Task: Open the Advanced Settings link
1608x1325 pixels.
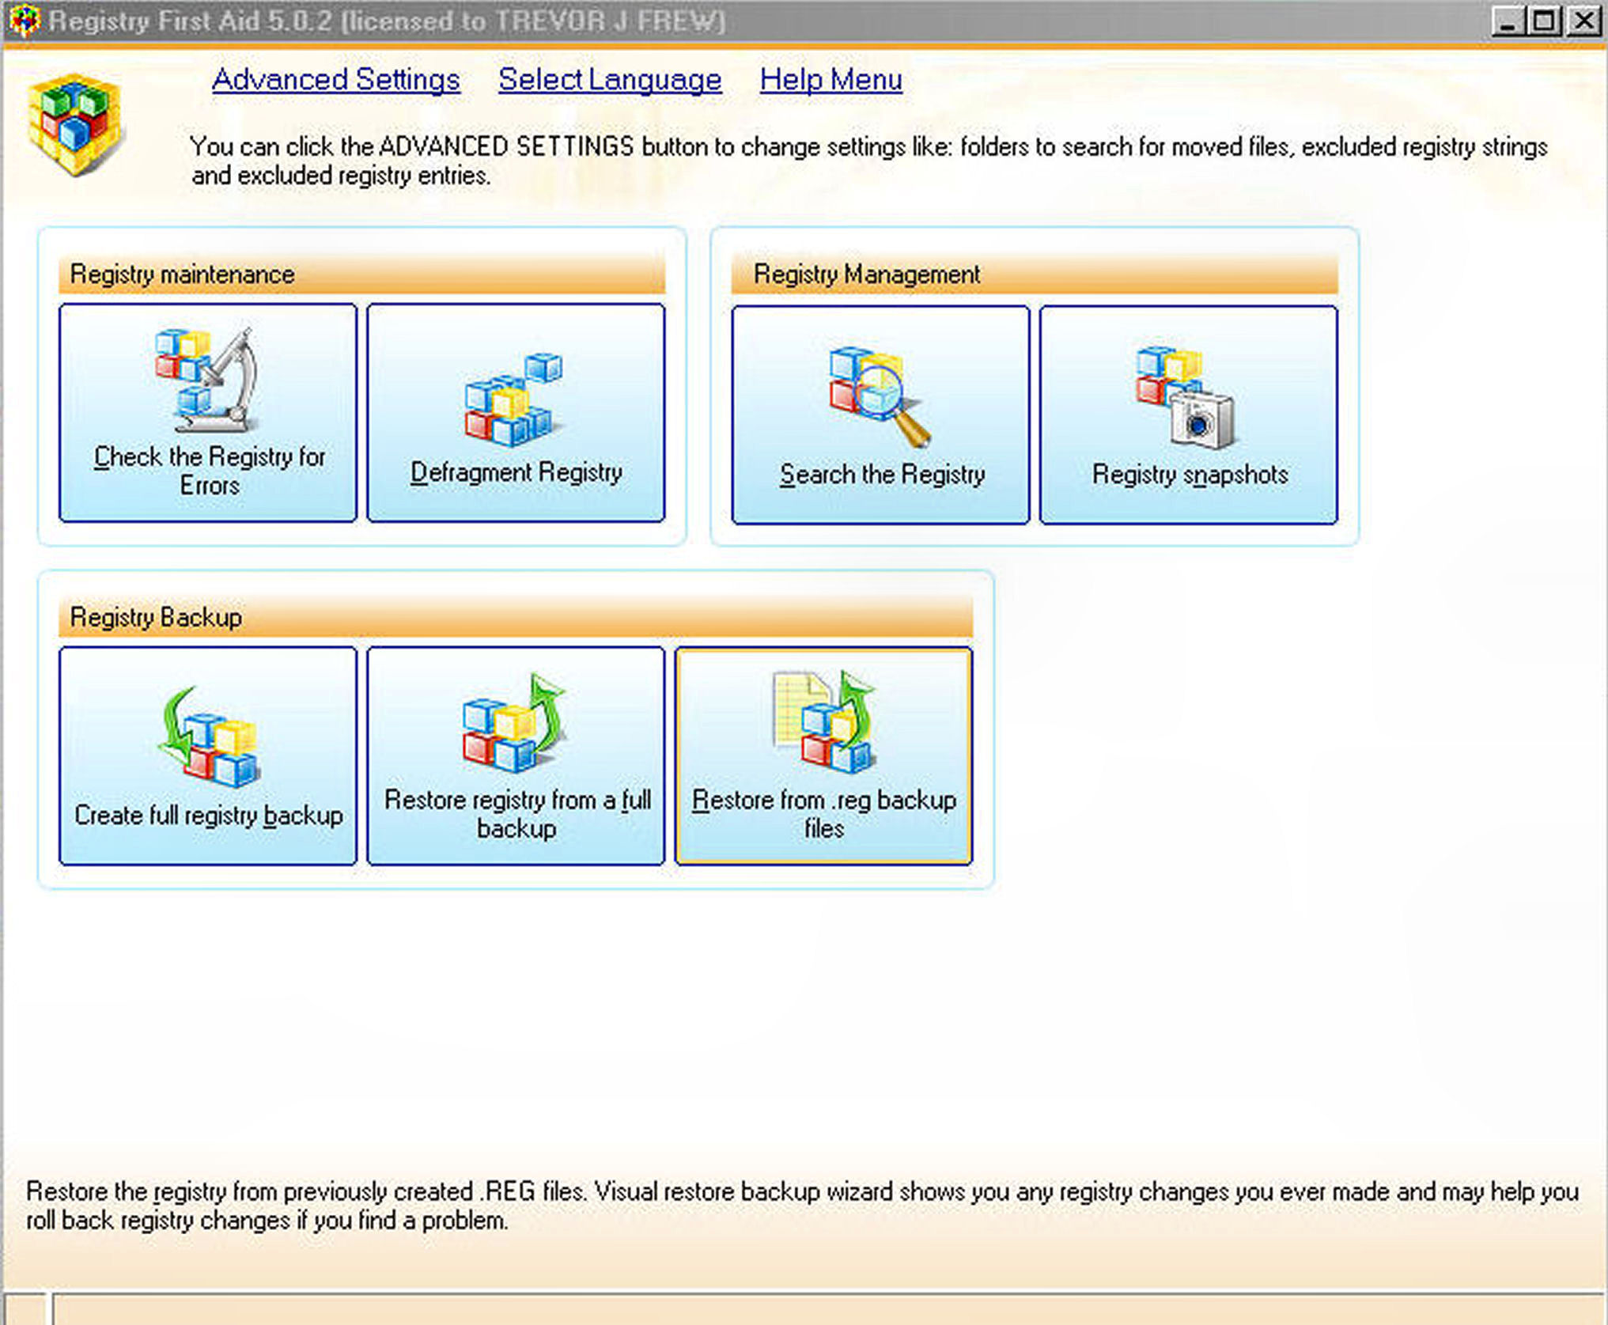Action: [x=335, y=80]
